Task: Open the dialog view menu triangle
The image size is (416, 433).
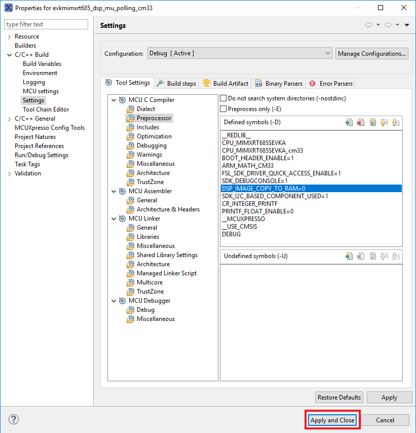Action: tap(407, 25)
